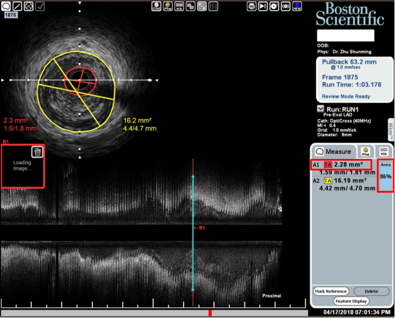Expand the Run RUN1 dropdown arrow
Image resolution: width=395 pixels, height=318 pixels.
(x=320, y=109)
